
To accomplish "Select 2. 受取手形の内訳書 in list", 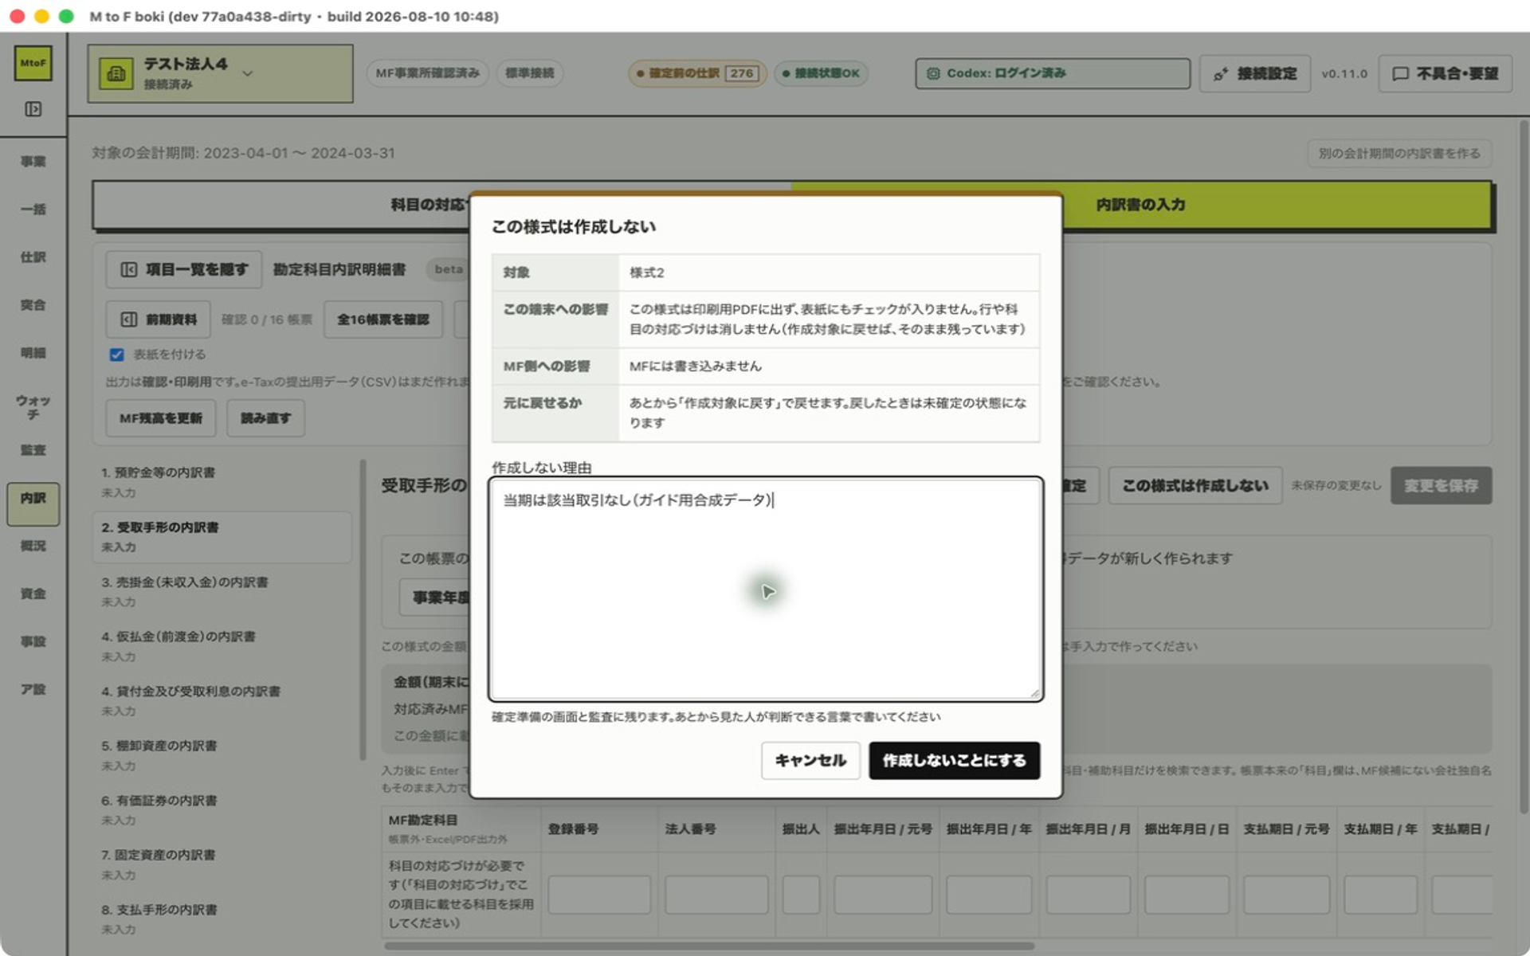I will pyautogui.click(x=223, y=537).
